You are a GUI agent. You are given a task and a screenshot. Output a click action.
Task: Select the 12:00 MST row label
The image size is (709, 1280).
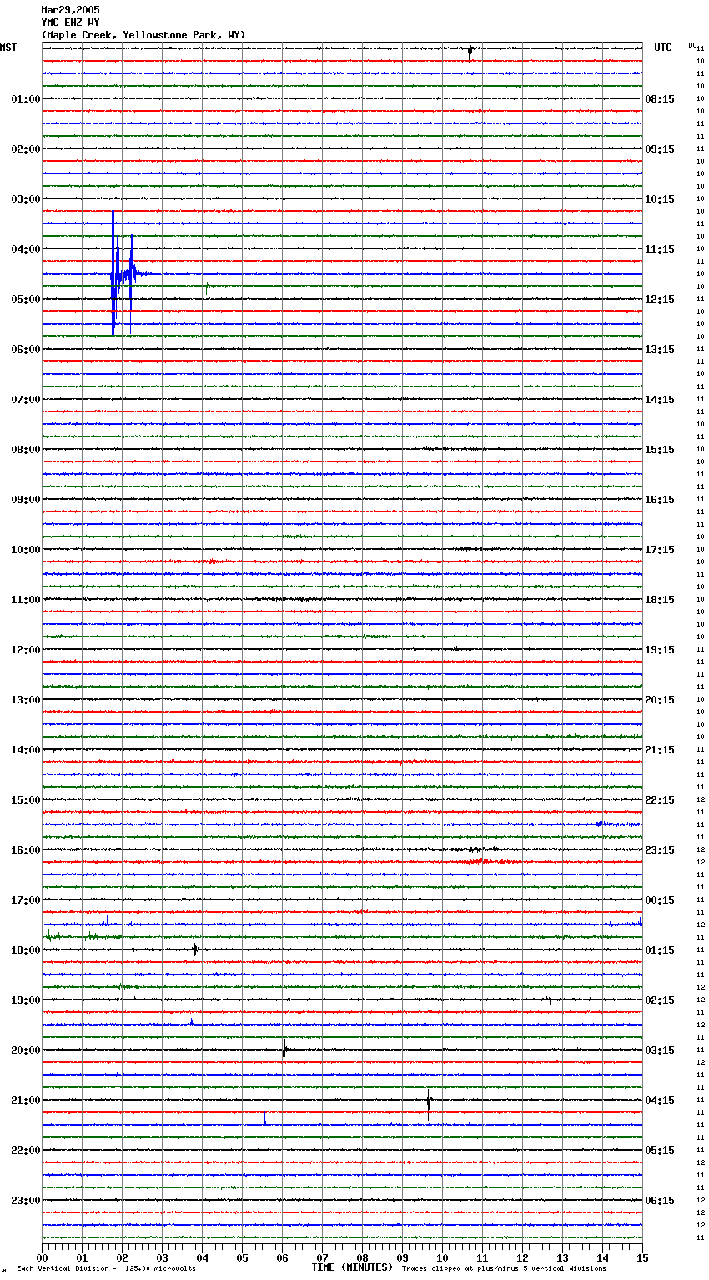coord(26,650)
